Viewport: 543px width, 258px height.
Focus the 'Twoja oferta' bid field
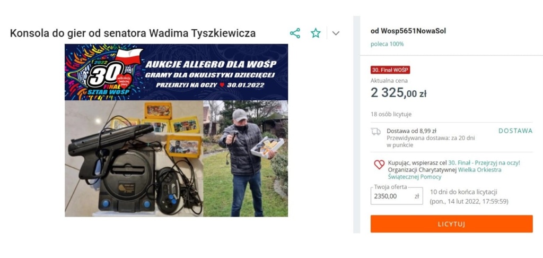[x=397, y=196]
